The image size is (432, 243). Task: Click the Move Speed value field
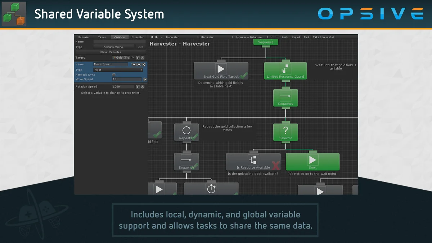(x=127, y=79)
